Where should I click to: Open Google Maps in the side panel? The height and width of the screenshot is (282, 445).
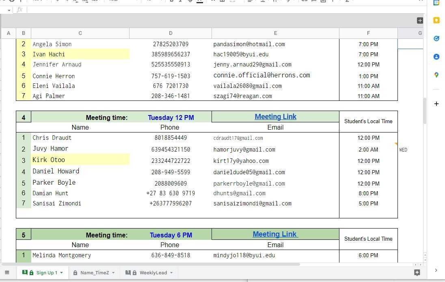(436, 75)
